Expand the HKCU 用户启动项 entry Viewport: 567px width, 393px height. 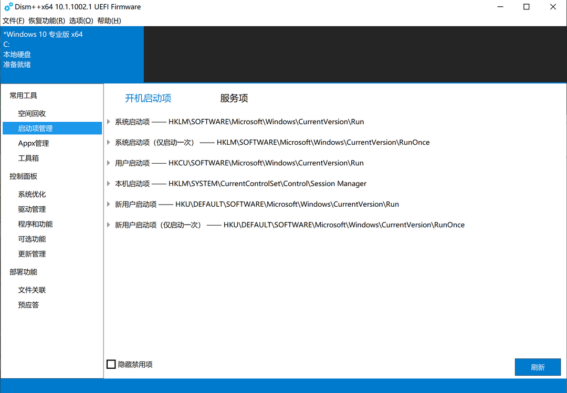tap(109, 163)
